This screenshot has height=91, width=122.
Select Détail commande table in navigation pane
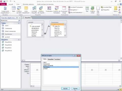(x=11, y=31)
